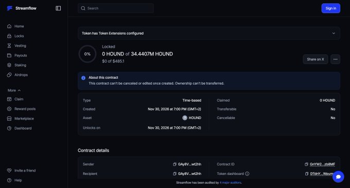Open the Contract ID GnYW2...zb8MF link

[x=322, y=164]
